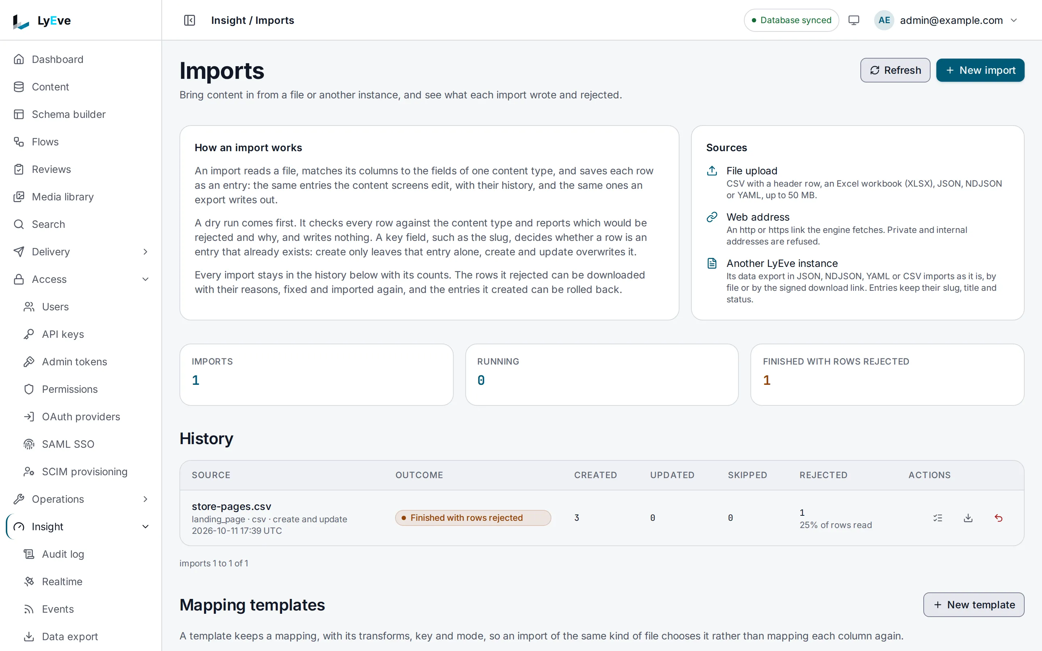The height and width of the screenshot is (651, 1042).
Task: Click the Refresh button
Action: tap(895, 70)
